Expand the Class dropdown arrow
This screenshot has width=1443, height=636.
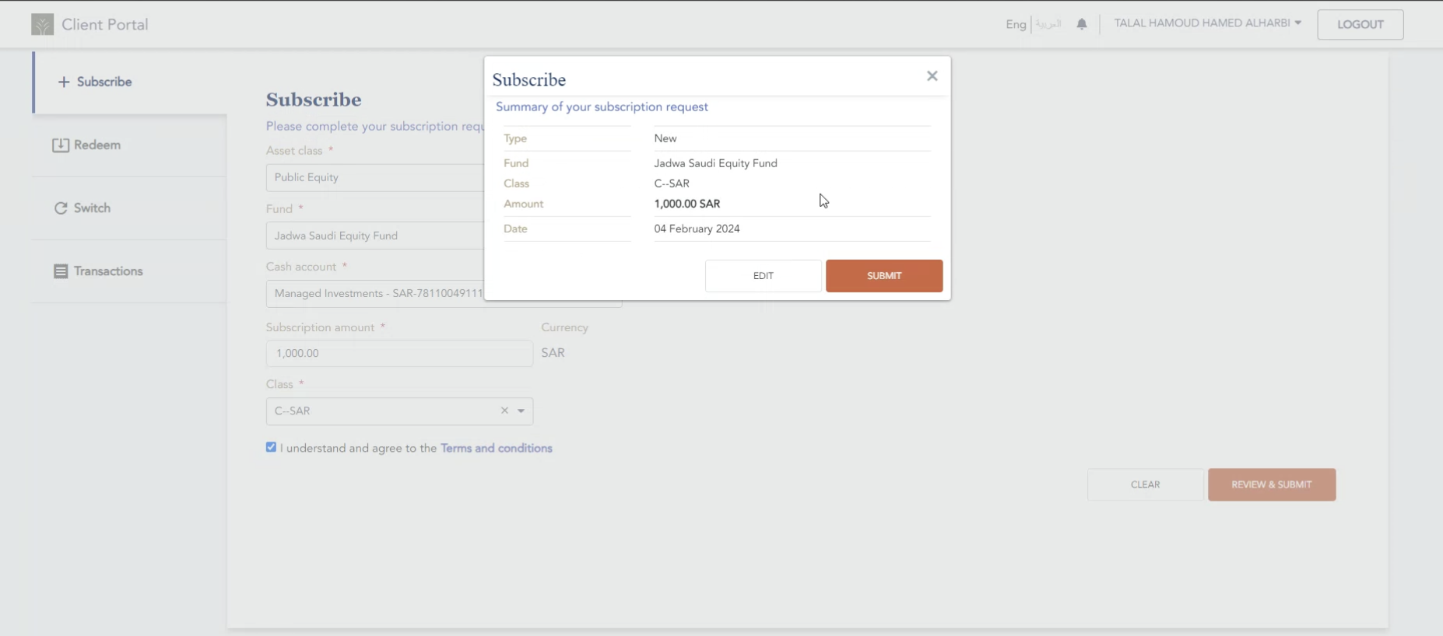click(x=521, y=411)
